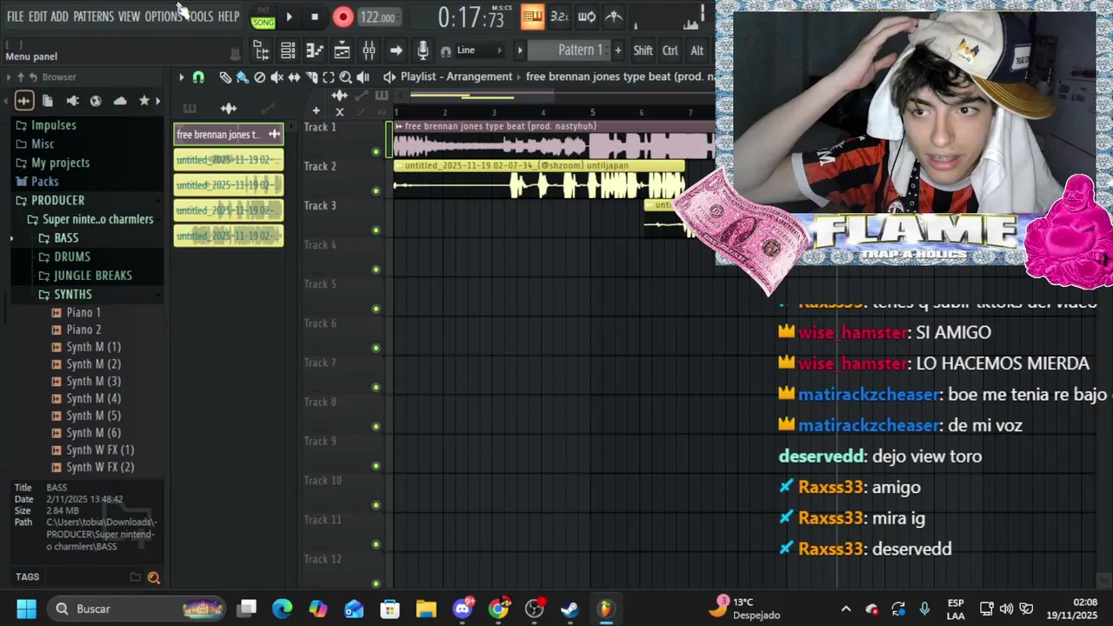This screenshot has height=626, width=1113.
Task: Open the EDIT menu
Action: point(37,17)
